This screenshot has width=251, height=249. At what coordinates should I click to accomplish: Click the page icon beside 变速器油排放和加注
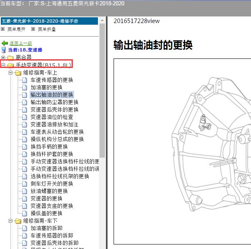pos(25,124)
